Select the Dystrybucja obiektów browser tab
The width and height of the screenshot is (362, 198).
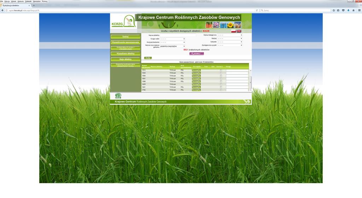pos(16,5)
